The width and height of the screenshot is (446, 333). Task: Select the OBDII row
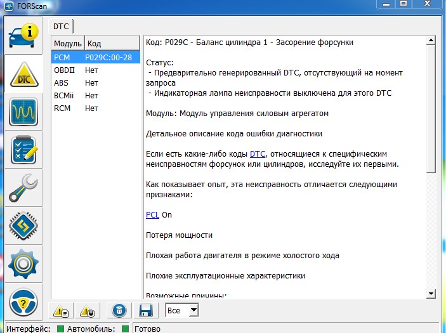[x=96, y=70]
